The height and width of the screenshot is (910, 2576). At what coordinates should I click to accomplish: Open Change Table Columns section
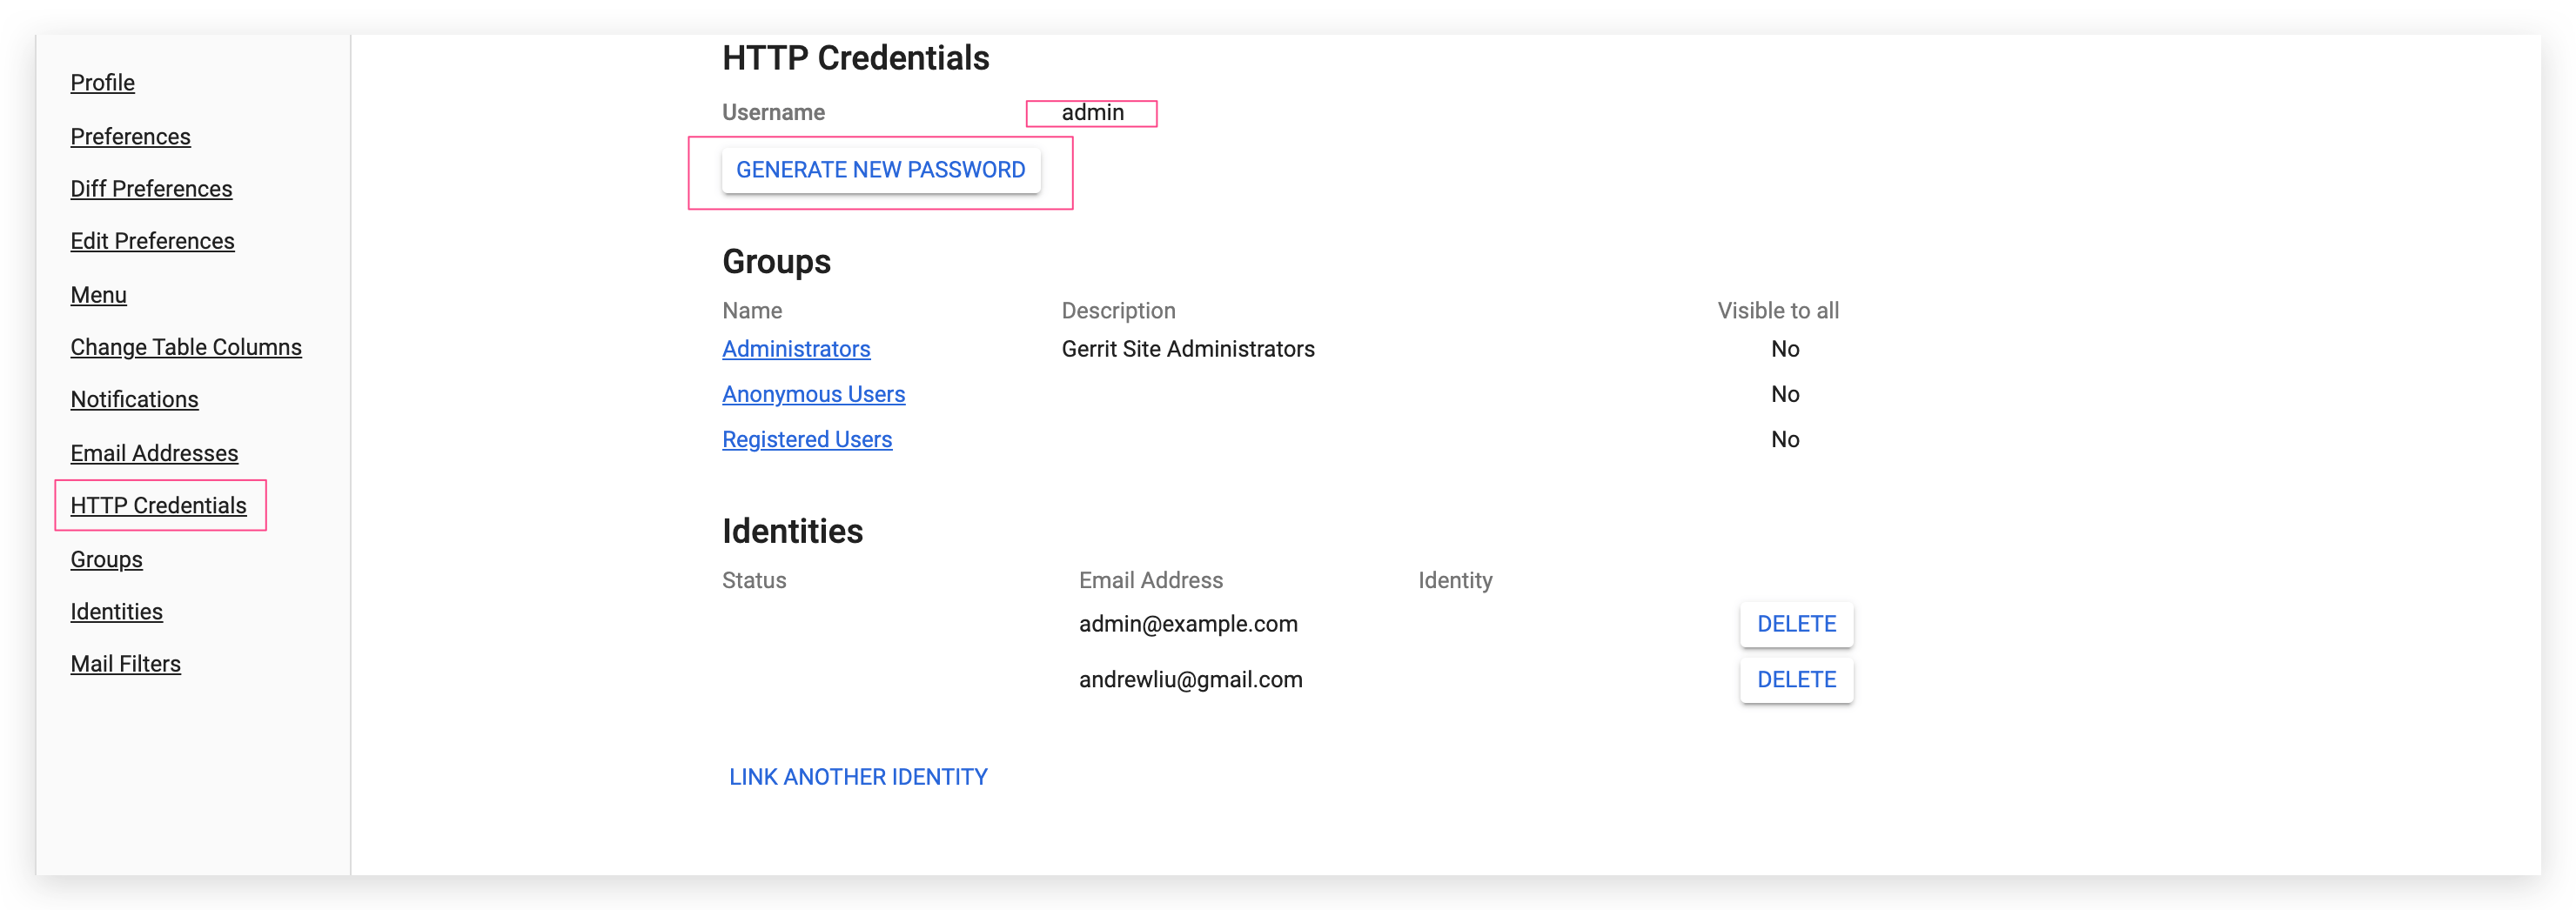click(186, 347)
